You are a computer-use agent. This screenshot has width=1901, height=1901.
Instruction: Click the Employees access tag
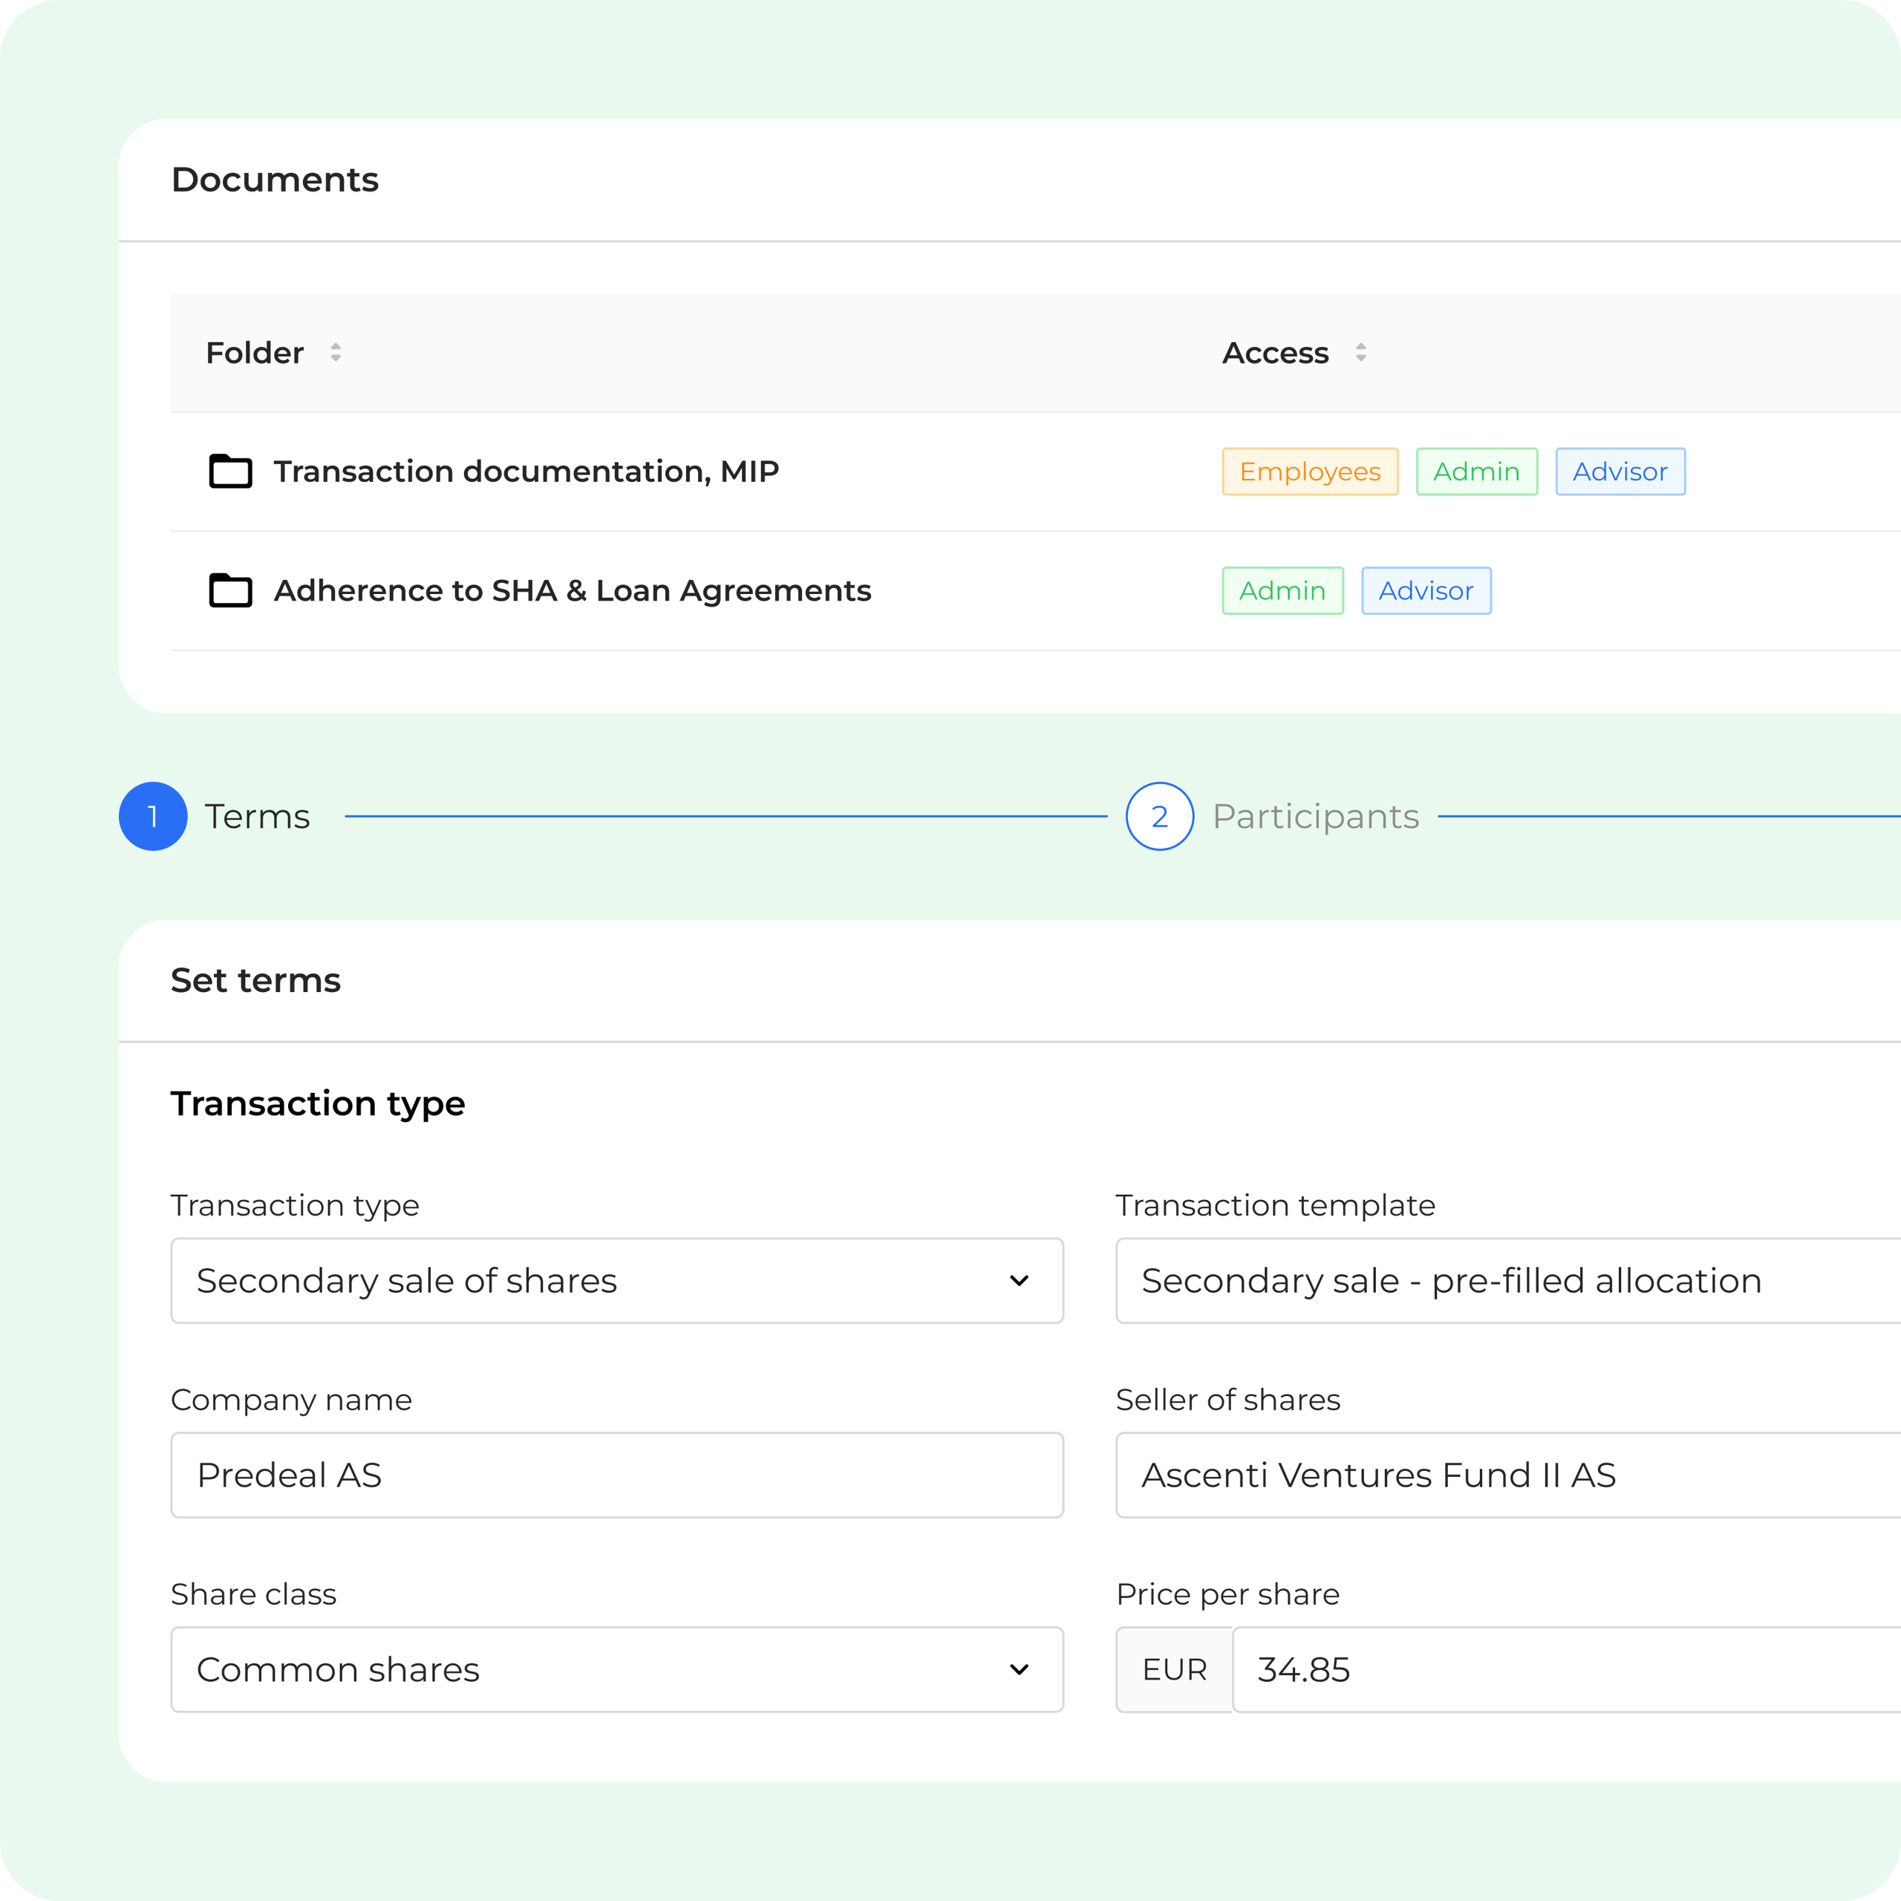click(1310, 472)
